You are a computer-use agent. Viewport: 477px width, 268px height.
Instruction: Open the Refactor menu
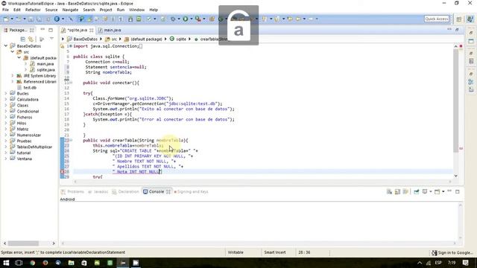click(33, 10)
